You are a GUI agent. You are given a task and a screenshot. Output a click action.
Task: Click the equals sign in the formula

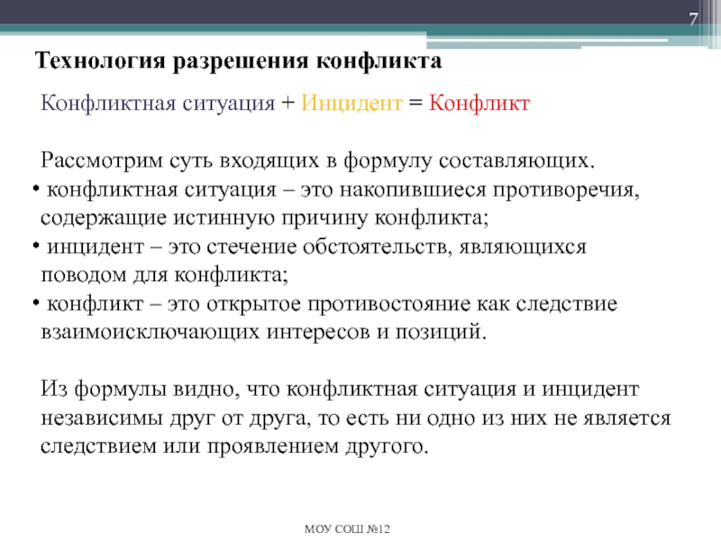coord(415,103)
